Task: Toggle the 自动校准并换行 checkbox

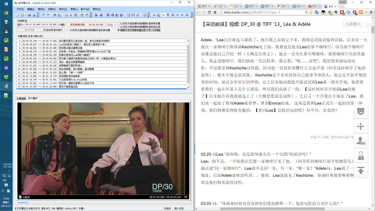Action: click(45, 30)
